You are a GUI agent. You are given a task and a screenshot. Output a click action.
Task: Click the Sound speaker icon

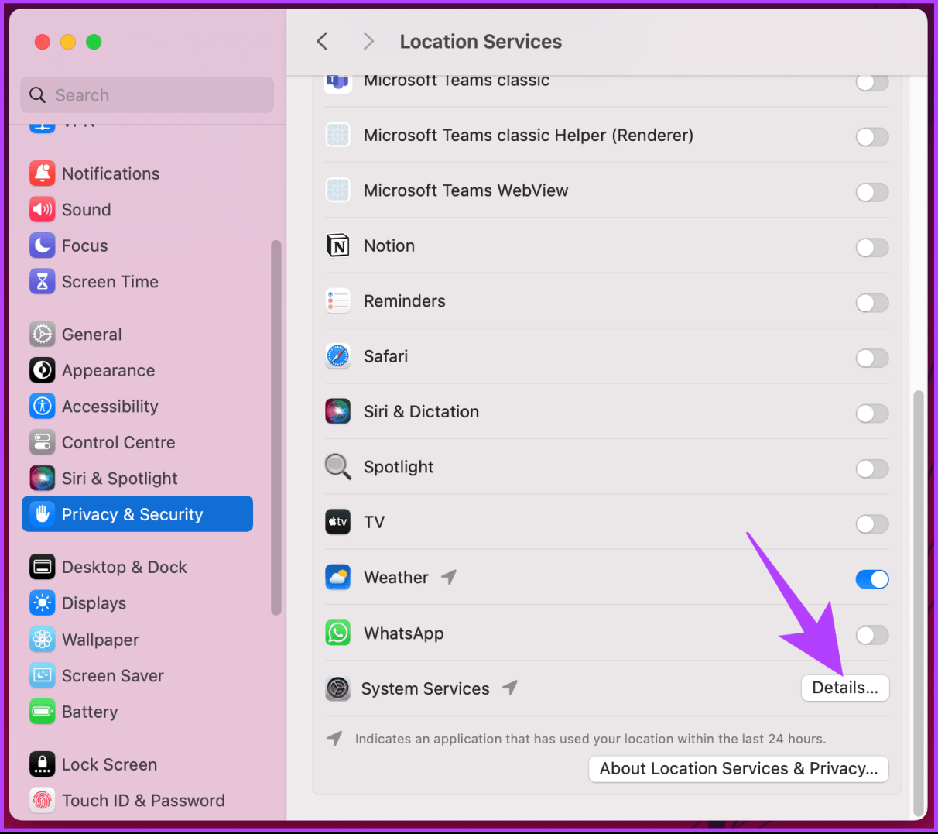(x=43, y=210)
